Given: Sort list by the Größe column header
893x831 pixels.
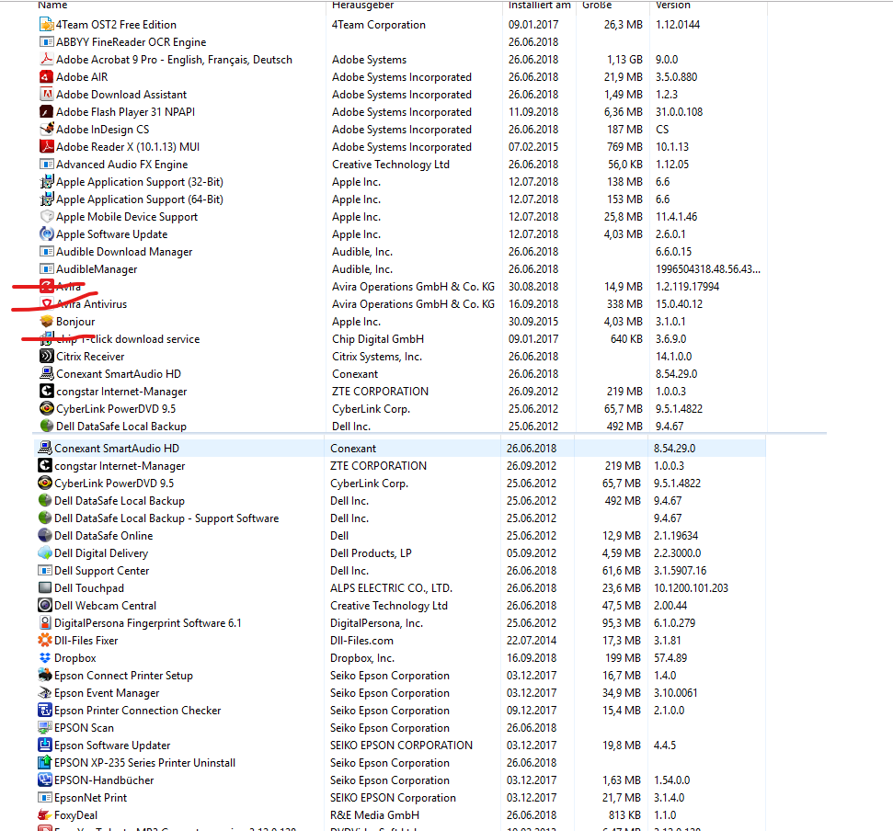Looking at the screenshot, I should click(x=597, y=6).
